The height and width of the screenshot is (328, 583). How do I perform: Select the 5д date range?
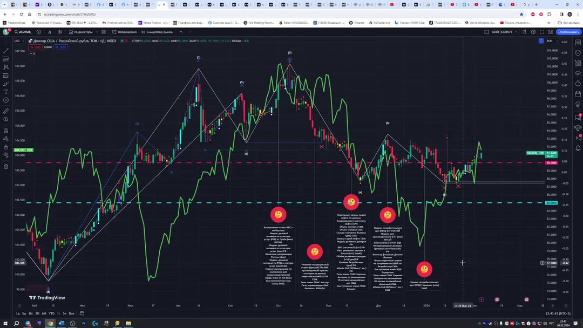(x=24, y=313)
